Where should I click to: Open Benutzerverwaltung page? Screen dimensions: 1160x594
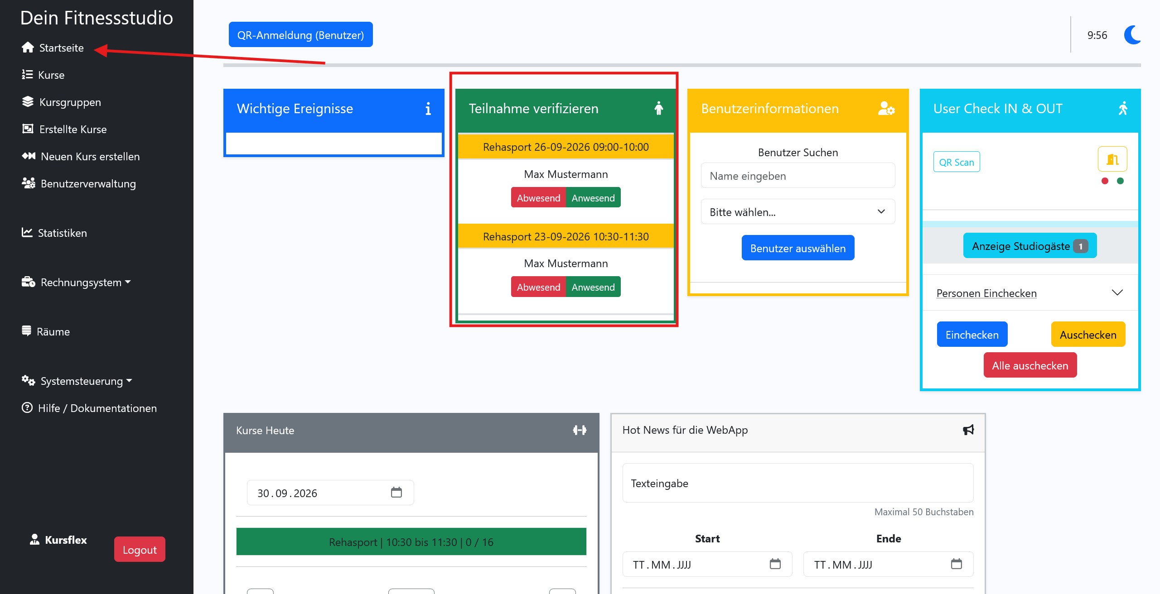tap(79, 183)
